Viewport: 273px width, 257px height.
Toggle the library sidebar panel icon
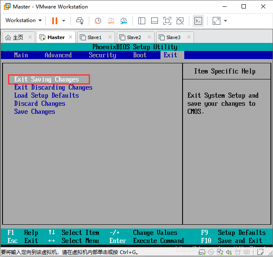(141, 21)
